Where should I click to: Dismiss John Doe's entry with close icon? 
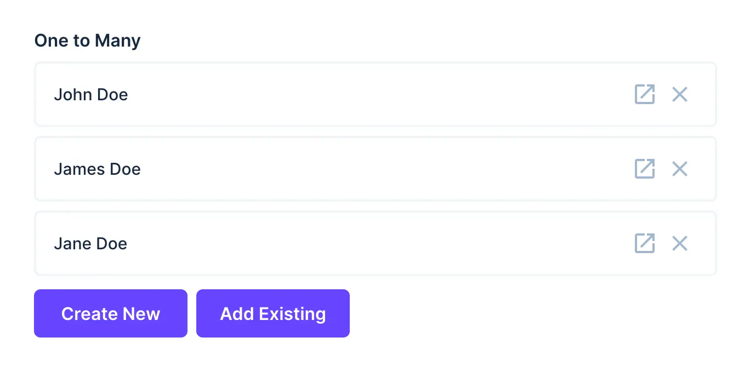679,94
